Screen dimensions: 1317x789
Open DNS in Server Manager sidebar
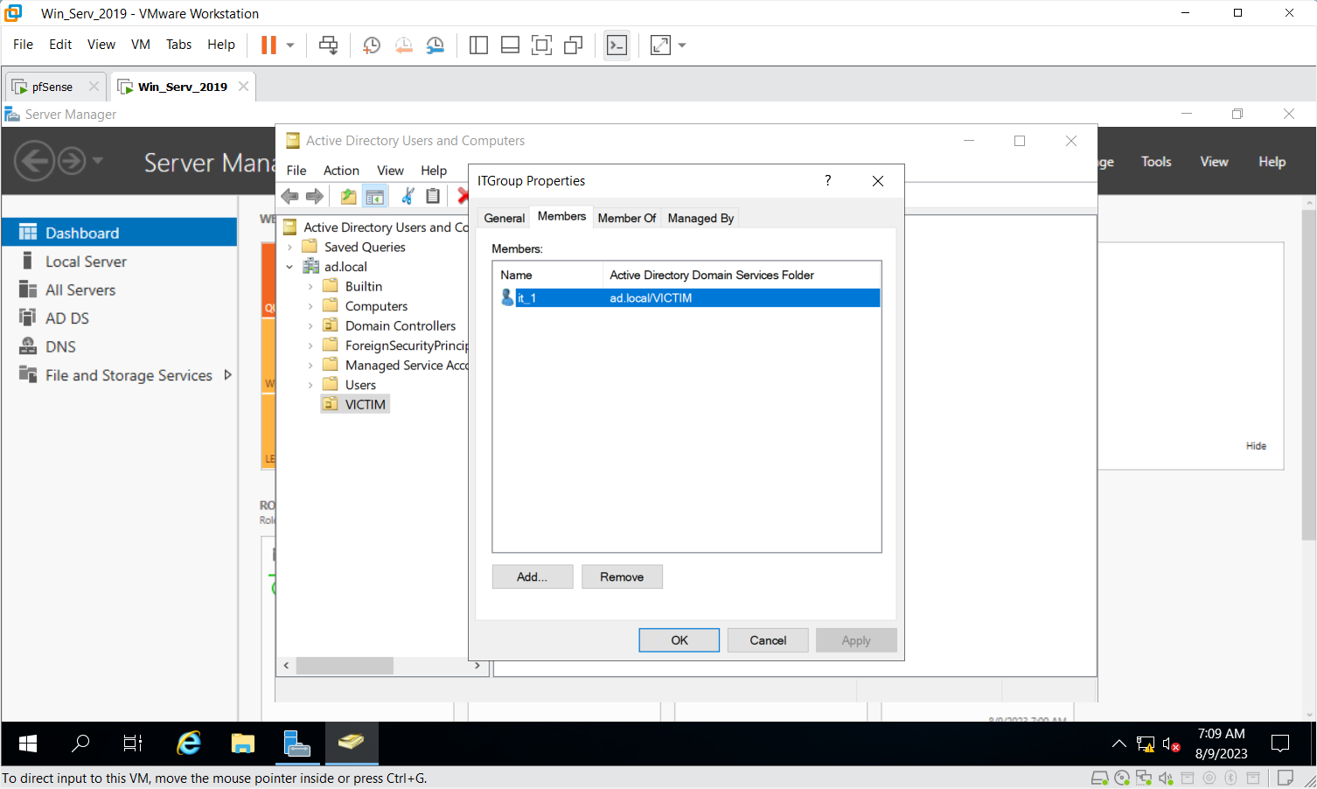(60, 347)
